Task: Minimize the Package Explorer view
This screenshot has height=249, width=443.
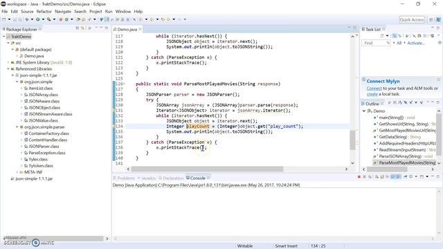Action: pyautogui.click(x=101, y=28)
